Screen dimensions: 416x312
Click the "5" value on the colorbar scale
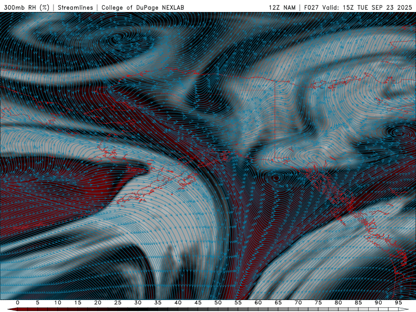(37, 303)
